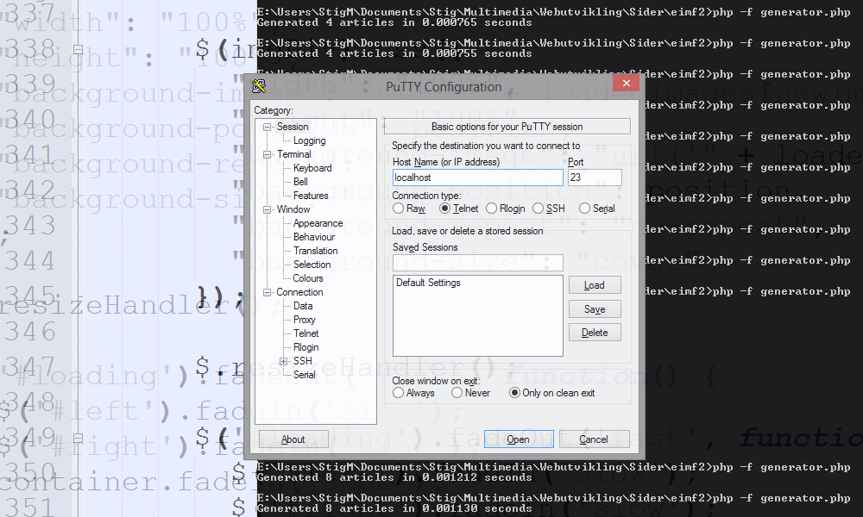Viewport: 863px width, 517px height.
Task: Click line number 346 in code editor
Action: 31,332
